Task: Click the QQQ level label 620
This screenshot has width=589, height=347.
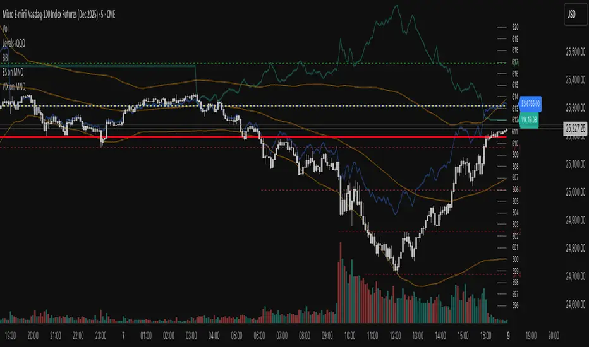Action: (x=515, y=27)
